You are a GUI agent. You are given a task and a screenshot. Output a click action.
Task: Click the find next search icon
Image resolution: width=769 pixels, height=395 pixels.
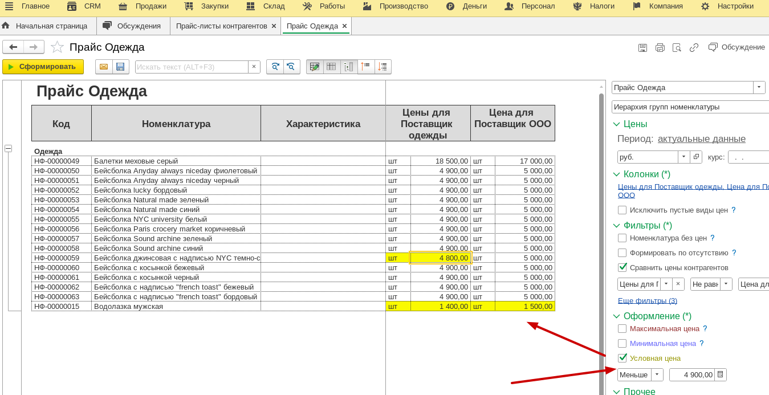pos(275,67)
